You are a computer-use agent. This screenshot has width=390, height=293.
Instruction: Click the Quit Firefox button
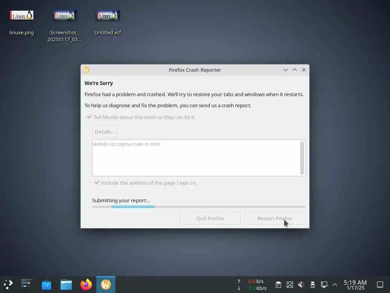point(210,218)
